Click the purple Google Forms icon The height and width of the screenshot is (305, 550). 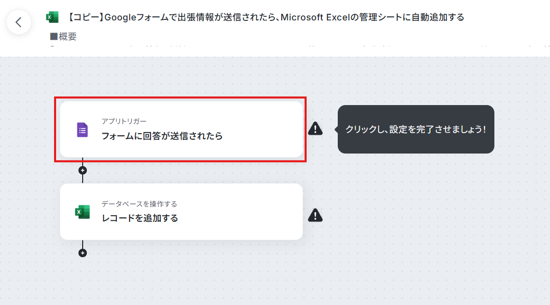coord(83,130)
